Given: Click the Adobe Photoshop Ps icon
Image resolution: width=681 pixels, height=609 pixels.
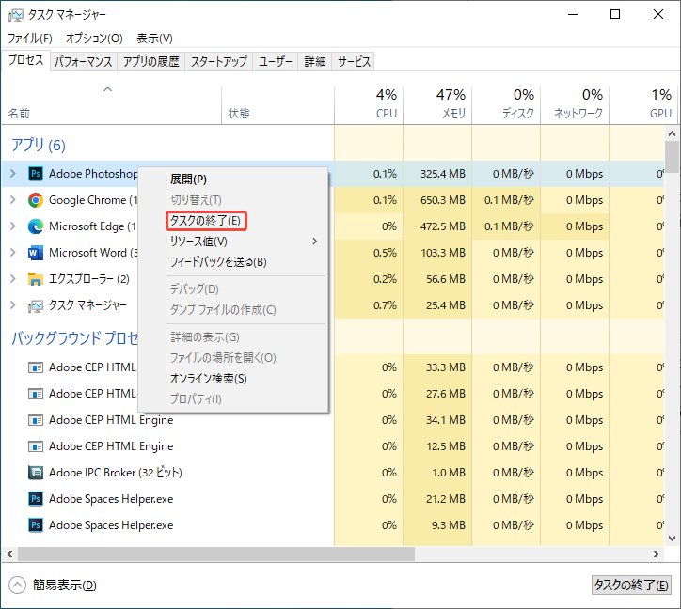Looking at the screenshot, I should (x=36, y=174).
